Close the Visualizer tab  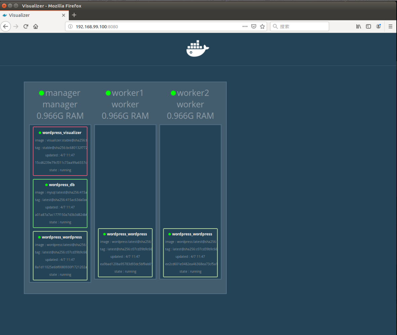click(63, 15)
